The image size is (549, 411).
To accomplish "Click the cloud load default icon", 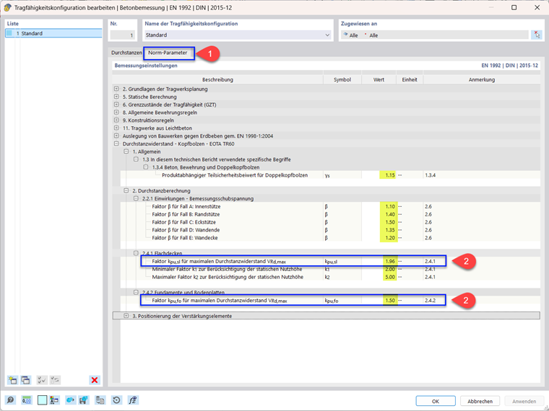I will click(70, 400).
